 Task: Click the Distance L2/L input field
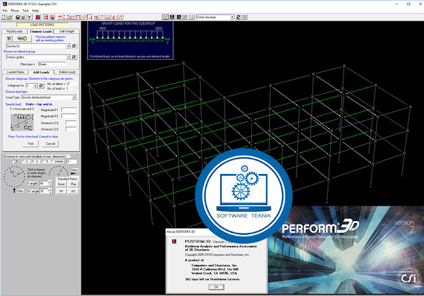pos(71,129)
